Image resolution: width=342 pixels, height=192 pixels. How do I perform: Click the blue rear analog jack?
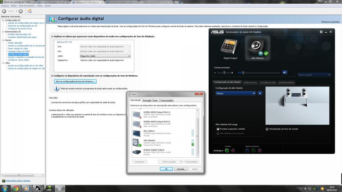point(247,150)
